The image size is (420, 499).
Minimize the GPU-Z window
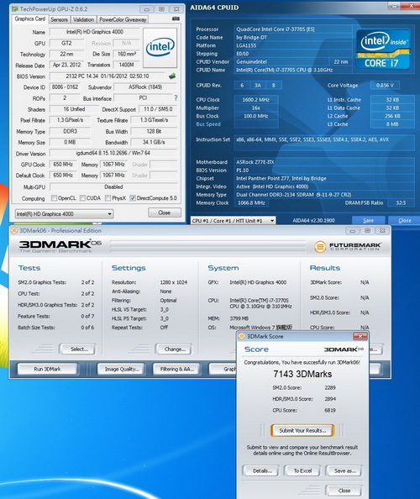tap(147, 9)
